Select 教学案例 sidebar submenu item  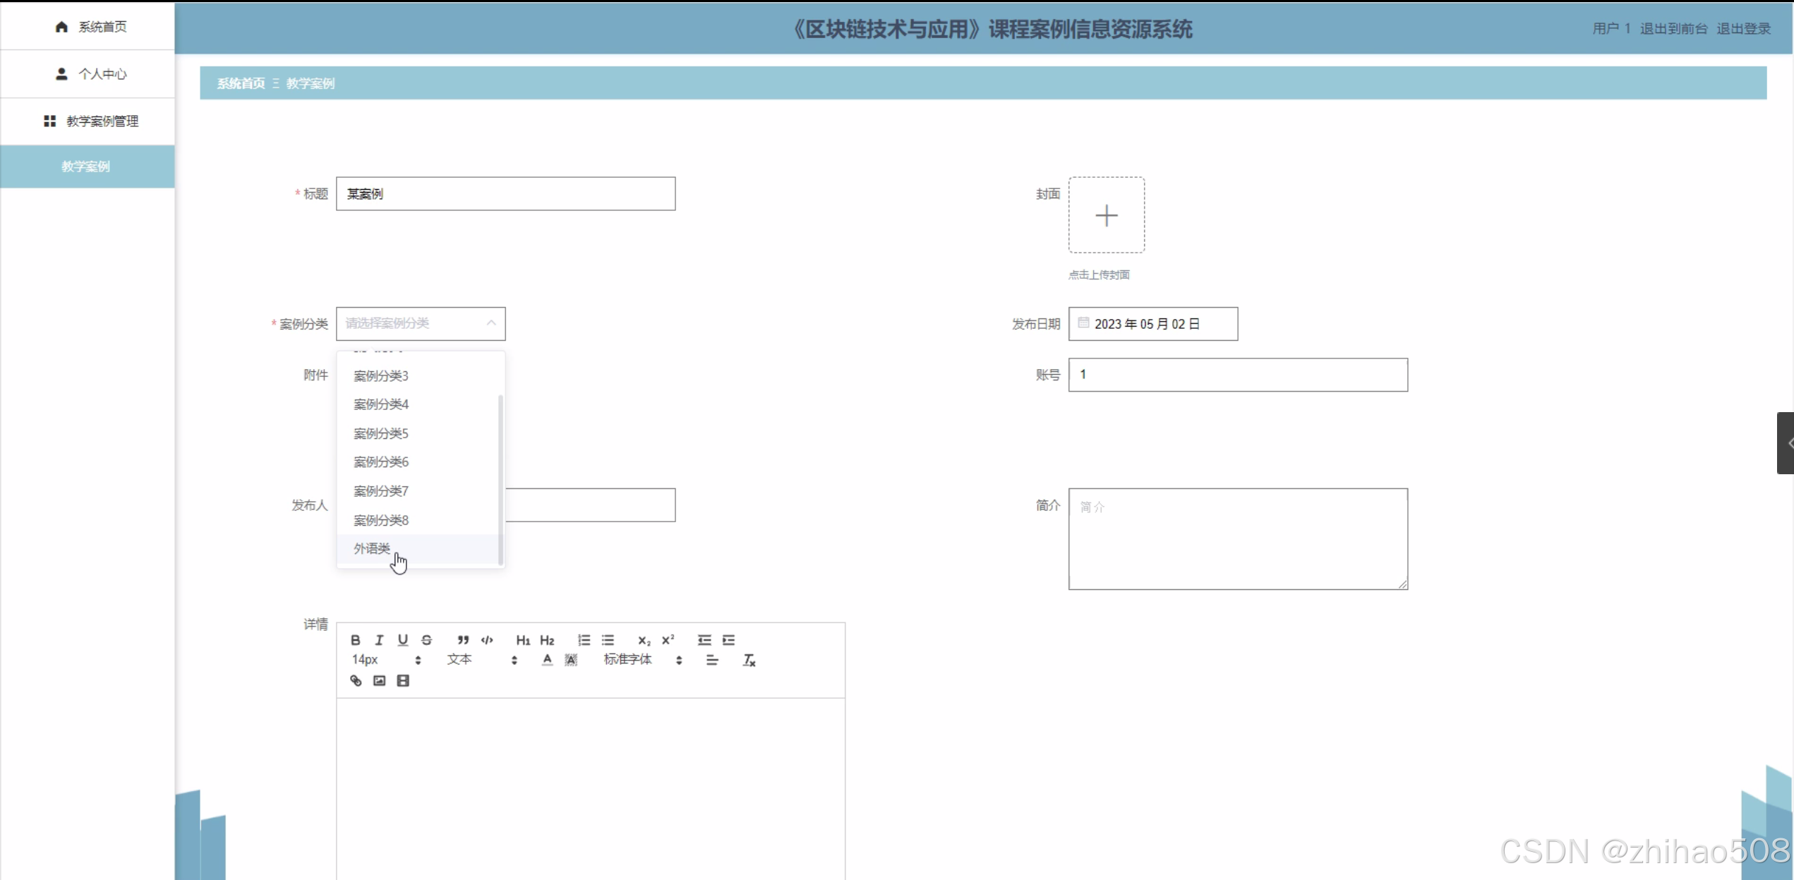click(x=88, y=167)
